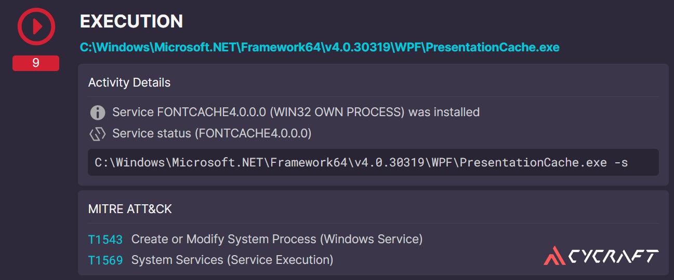
Task: Click the Service status arrows icon
Action: coord(97,134)
